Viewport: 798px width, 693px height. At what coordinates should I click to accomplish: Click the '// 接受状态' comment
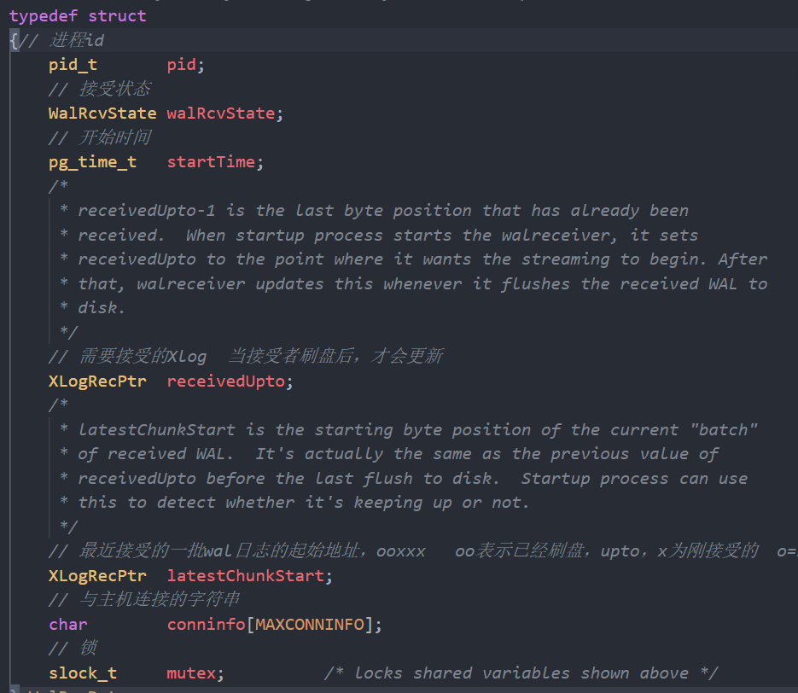point(100,89)
